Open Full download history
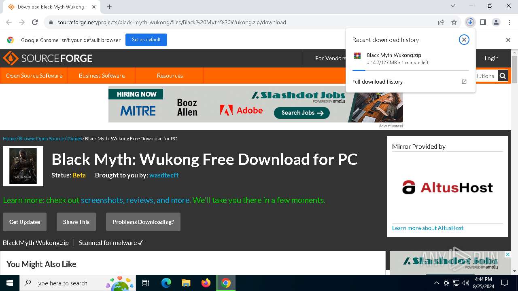This screenshot has height=291, width=518. [378, 82]
